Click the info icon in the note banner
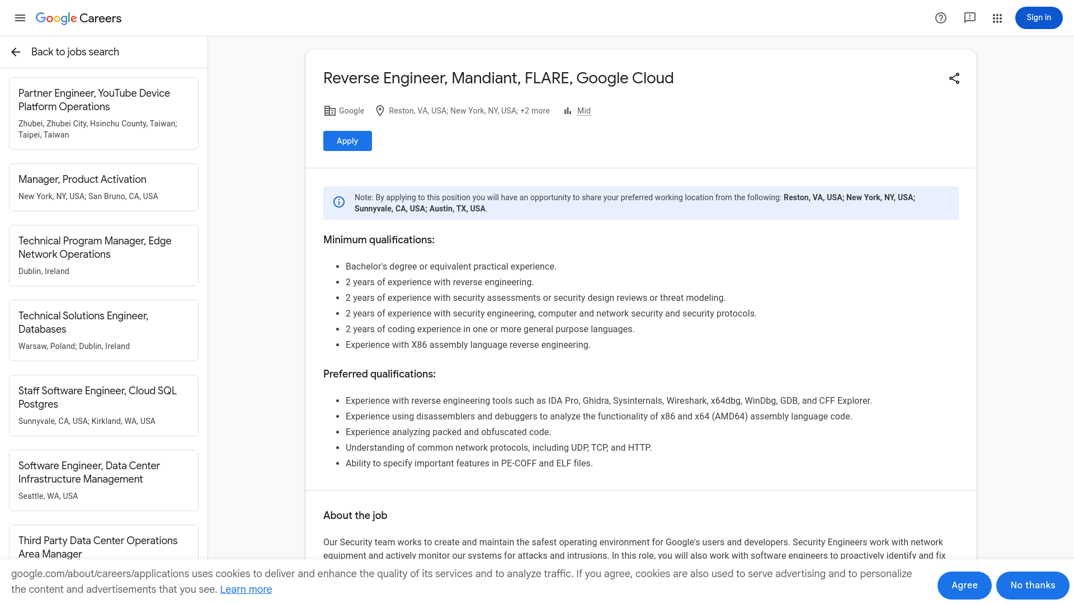The width and height of the screenshot is (1074, 604). 339,202
